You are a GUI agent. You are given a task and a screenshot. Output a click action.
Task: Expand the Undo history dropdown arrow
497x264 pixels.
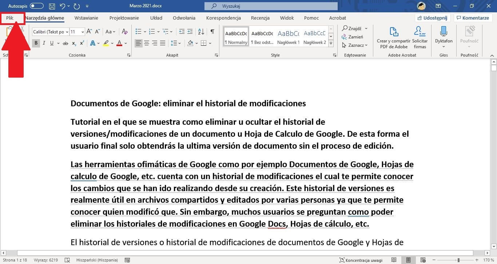(x=68, y=6)
